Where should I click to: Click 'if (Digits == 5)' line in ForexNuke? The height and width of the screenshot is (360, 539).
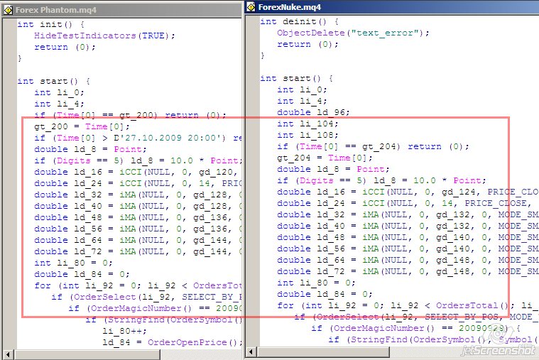tap(381, 180)
